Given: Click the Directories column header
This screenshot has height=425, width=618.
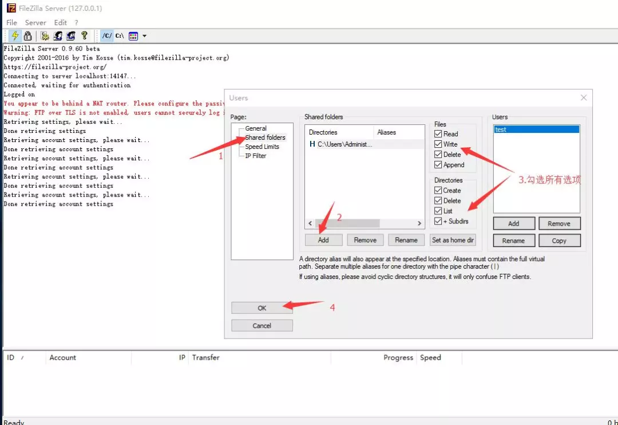Looking at the screenshot, I should coord(339,132).
